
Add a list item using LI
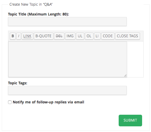97,36
